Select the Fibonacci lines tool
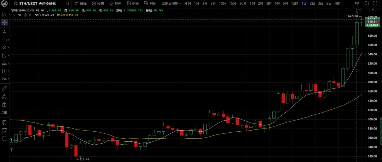The height and width of the screenshot is (162, 382). click(x=4, y=63)
